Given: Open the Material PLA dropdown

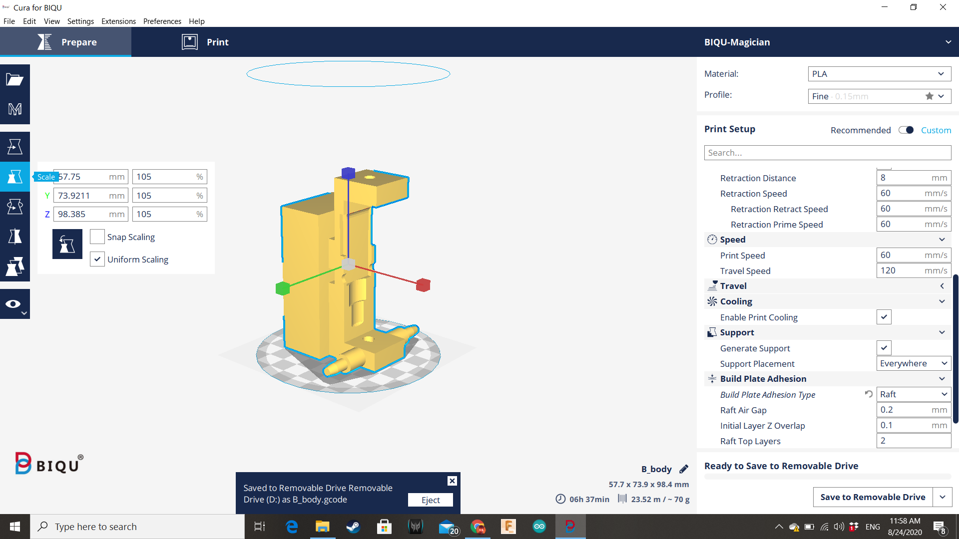Looking at the screenshot, I should 879,74.
